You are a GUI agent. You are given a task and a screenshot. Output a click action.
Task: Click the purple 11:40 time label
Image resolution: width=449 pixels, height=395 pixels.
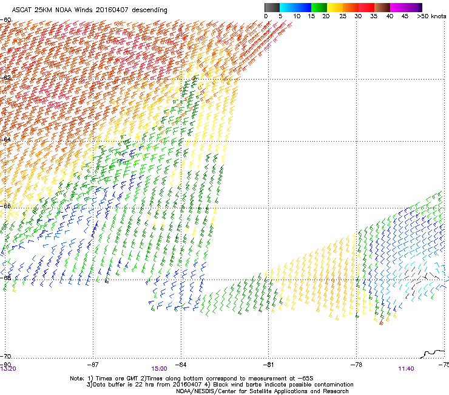point(406,369)
